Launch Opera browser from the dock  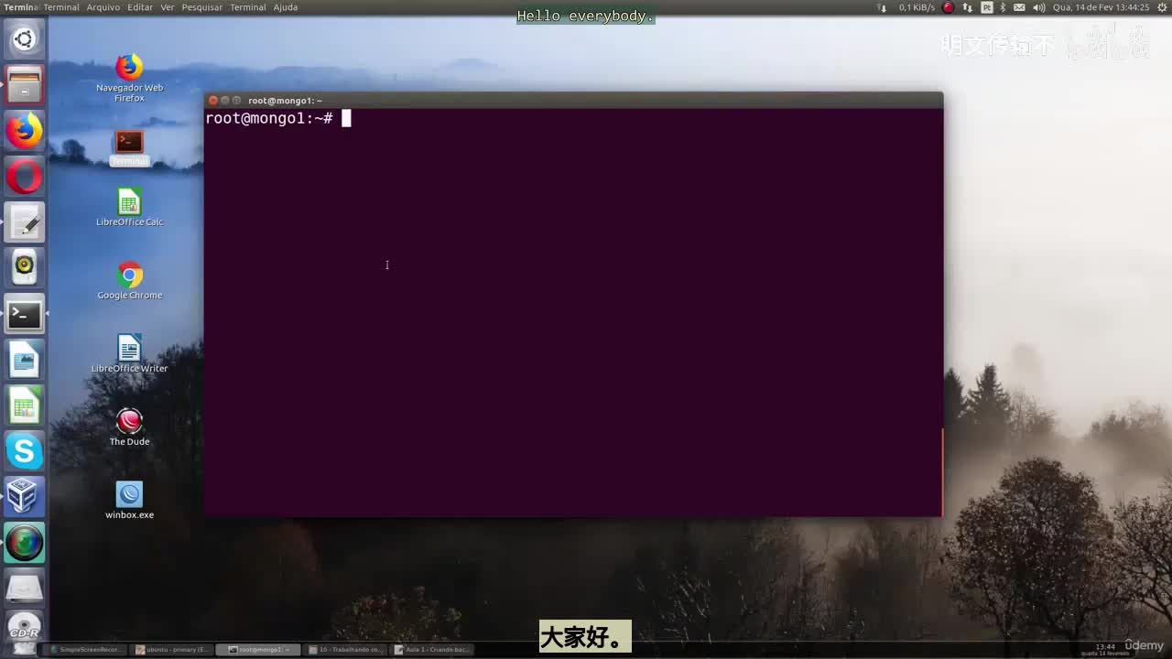[24, 177]
